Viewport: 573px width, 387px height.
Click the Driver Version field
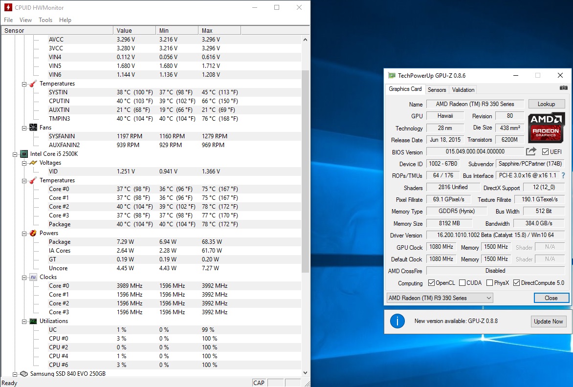(495, 235)
